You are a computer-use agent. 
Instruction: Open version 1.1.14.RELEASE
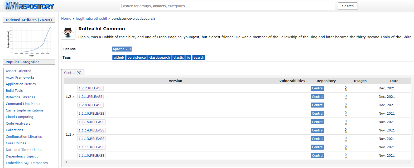click(x=92, y=130)
